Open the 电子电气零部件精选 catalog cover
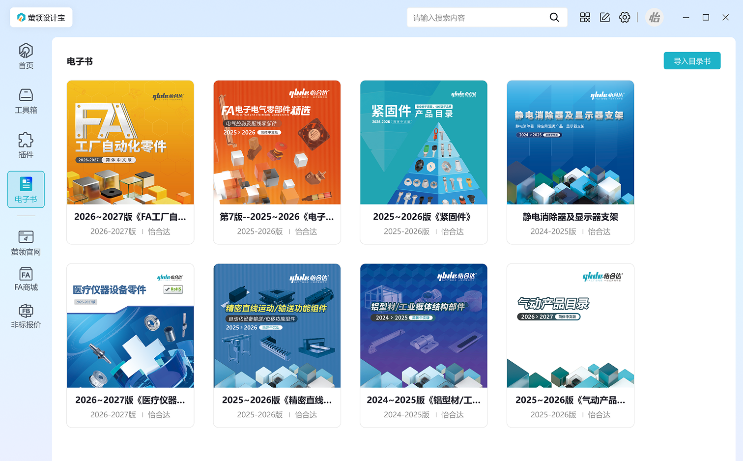Screen dimensions: 743x461 pos(277,143)
